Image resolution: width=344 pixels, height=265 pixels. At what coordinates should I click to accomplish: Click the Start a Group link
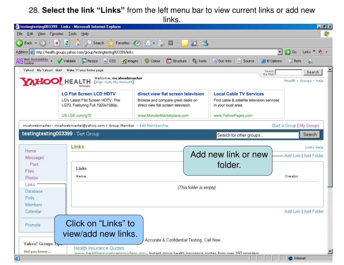284,126
